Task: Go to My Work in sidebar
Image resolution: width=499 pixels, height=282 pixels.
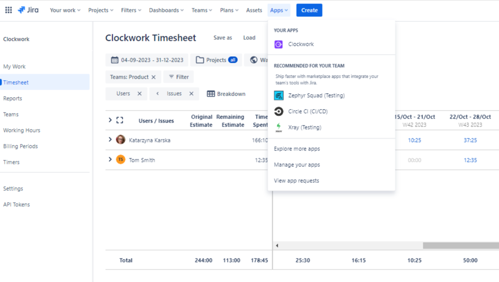Action: tap(14, 66)
